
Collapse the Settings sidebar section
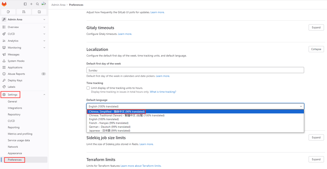pyautogui.click(x=24, y=95)
